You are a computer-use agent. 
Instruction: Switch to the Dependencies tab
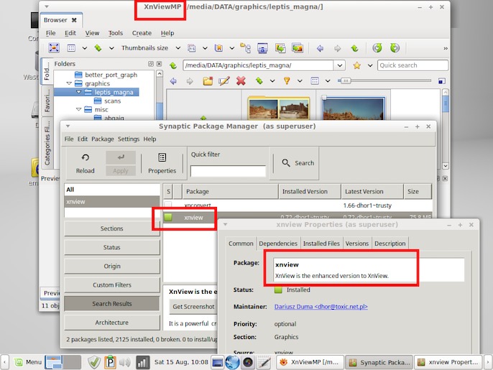[278, 244]
